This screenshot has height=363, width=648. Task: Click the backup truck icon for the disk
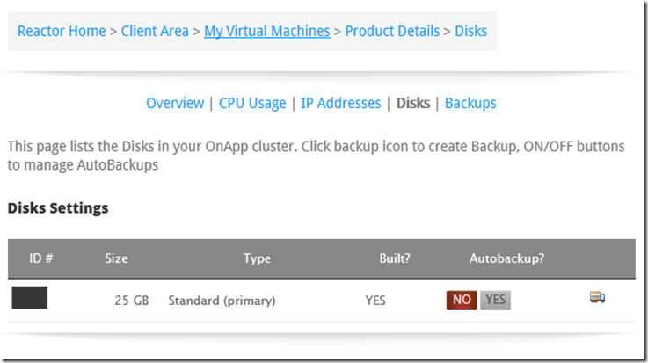point(597,297)
